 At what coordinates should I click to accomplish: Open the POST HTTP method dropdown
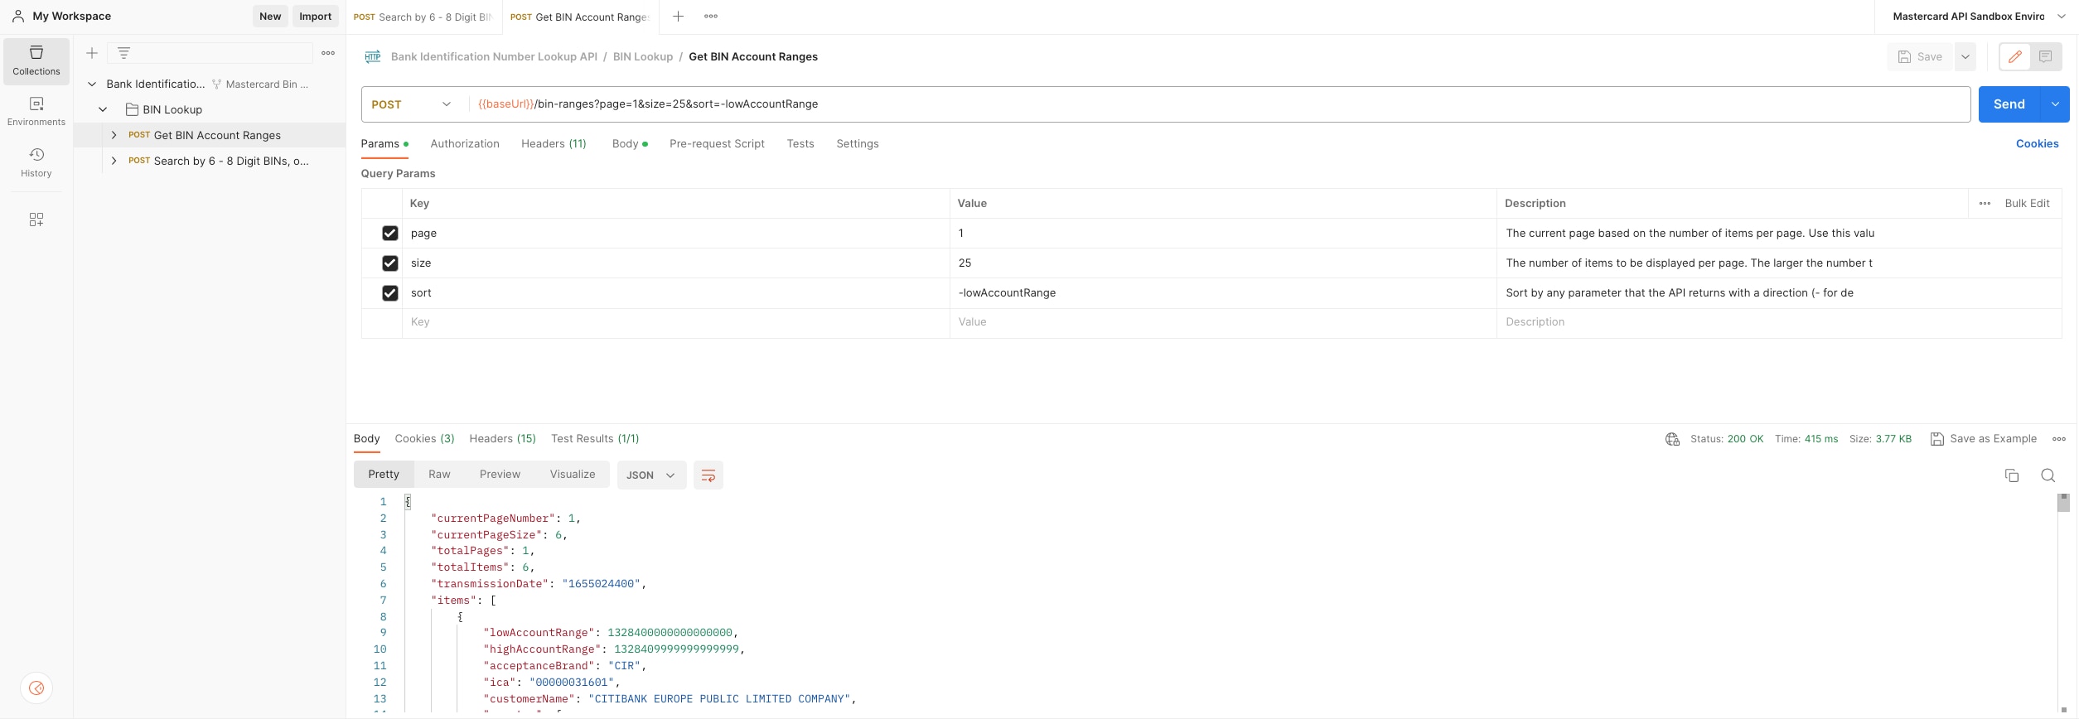coord(411,104)
